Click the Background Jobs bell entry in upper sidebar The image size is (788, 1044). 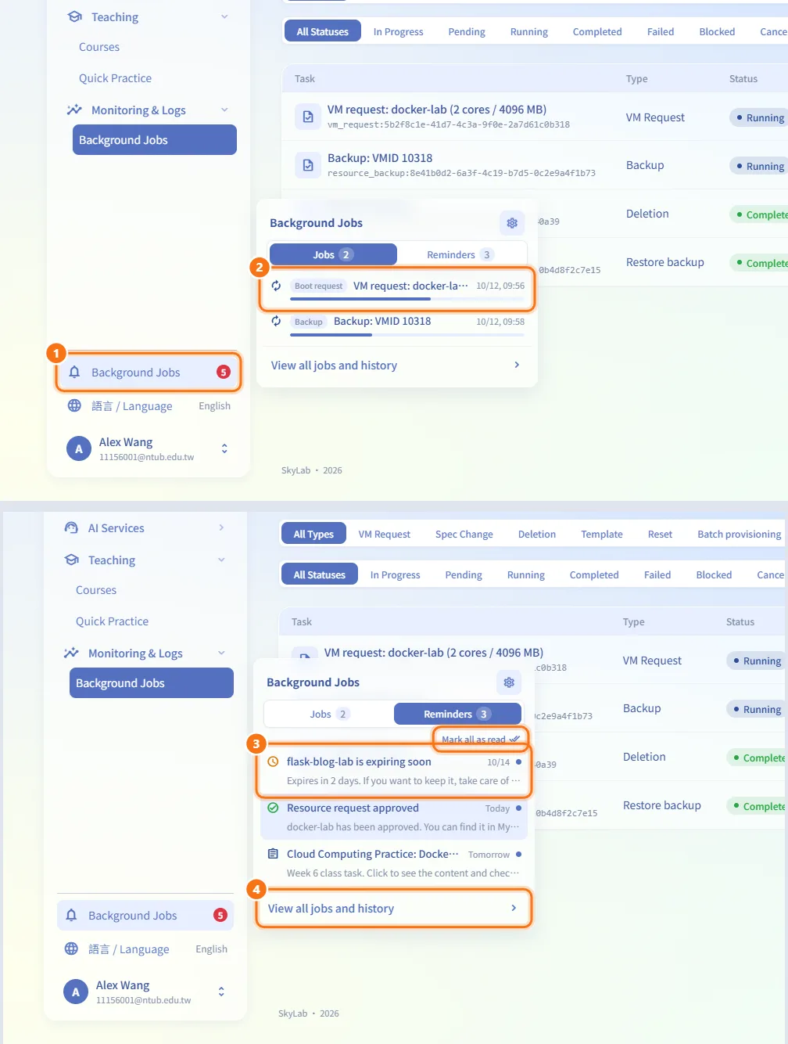(149, 372)
